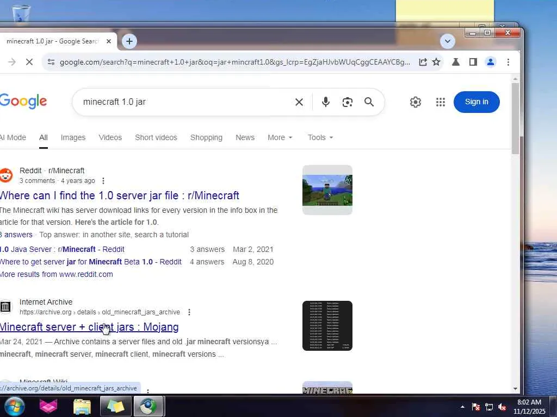557x417 pixels.
Task: Expand the tab search dropdown
Action: pyautogui.click(x=448, y=41)
